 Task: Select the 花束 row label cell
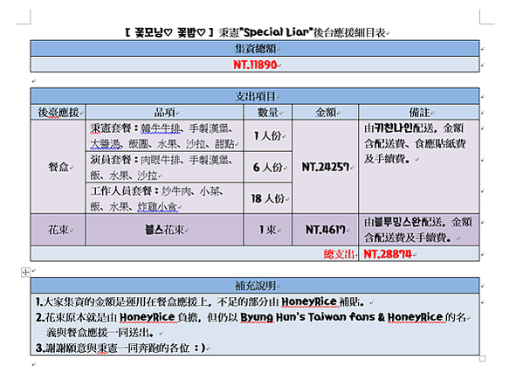[58, 230]
